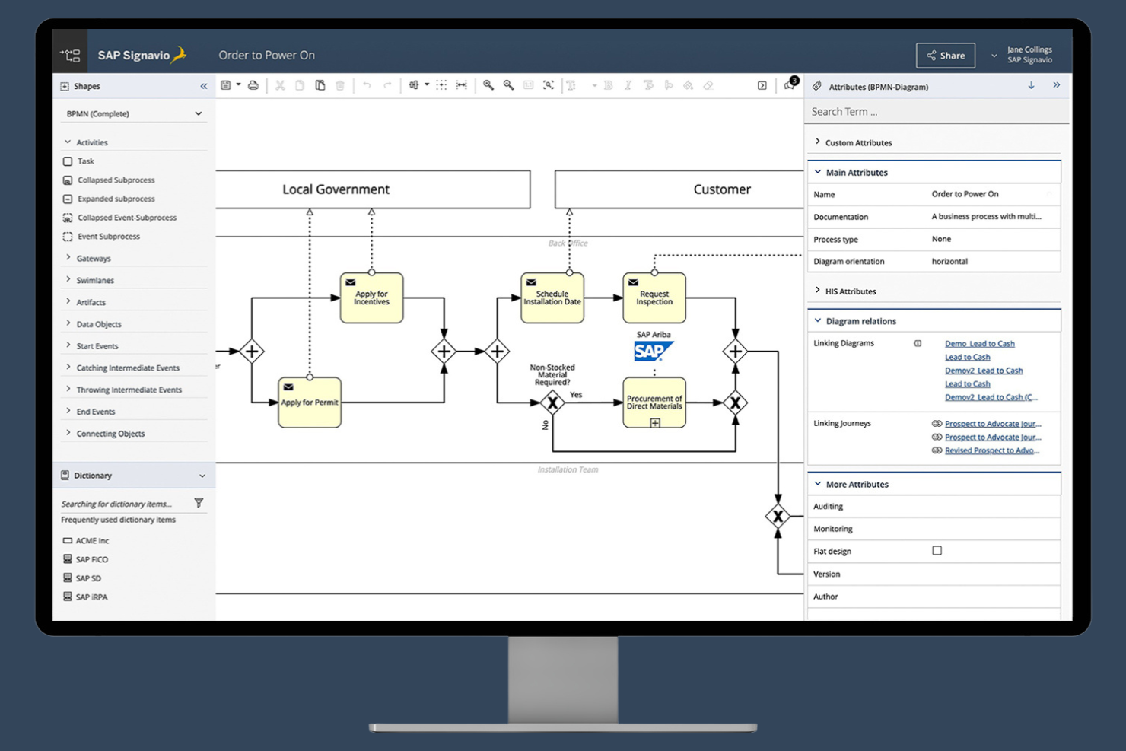Click the Dictionary panel icon
The height and width of the screenshot is (751, 1126).
pyautogui.click(x=65, y=475)
